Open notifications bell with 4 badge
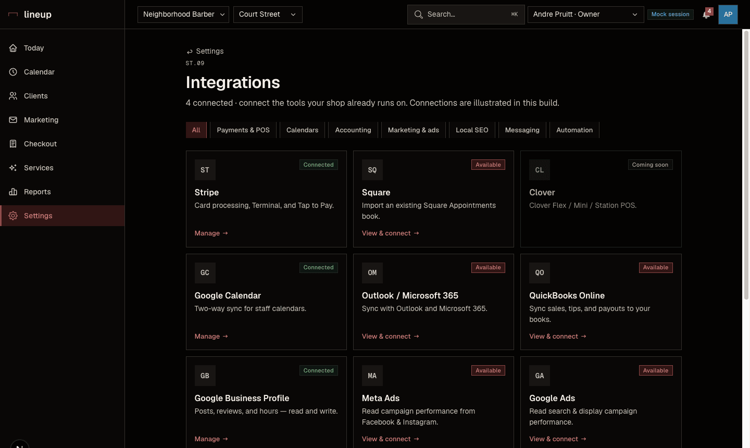 coord(706,14)
